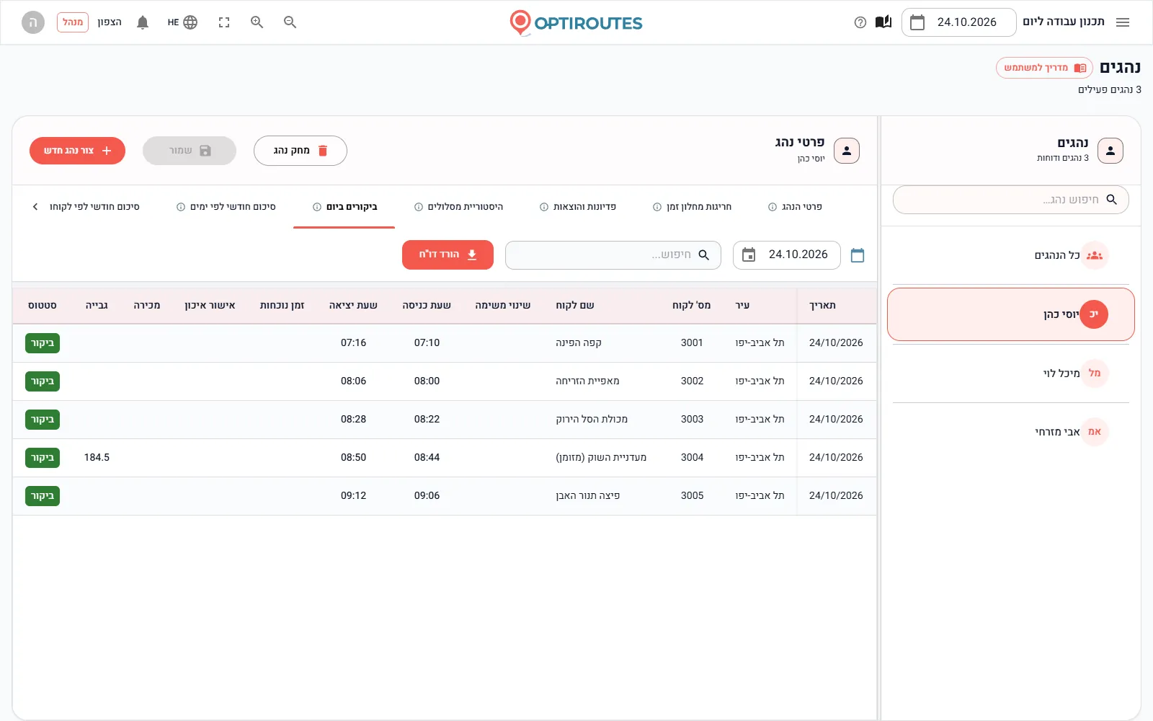
Task: Switch to פדיונות והוצאות tab
Action: [x=578, y=207]
